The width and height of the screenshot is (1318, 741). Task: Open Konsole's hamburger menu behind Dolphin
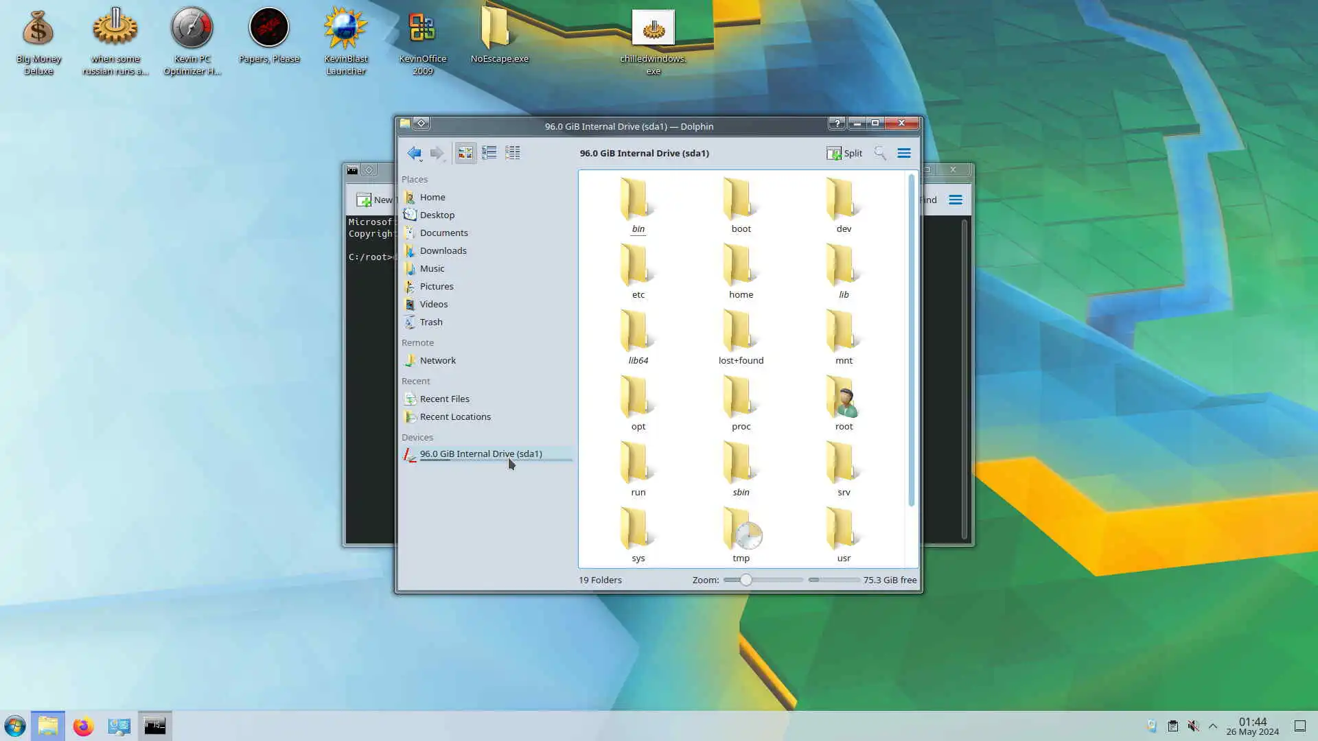(955, 200)
